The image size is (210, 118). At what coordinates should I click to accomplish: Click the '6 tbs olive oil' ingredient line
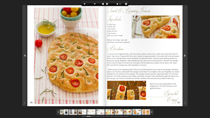[x=112, y=31]
